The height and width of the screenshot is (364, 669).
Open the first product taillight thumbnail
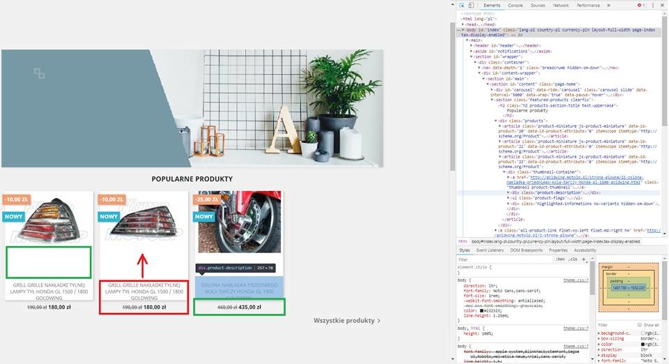point(49,220)
